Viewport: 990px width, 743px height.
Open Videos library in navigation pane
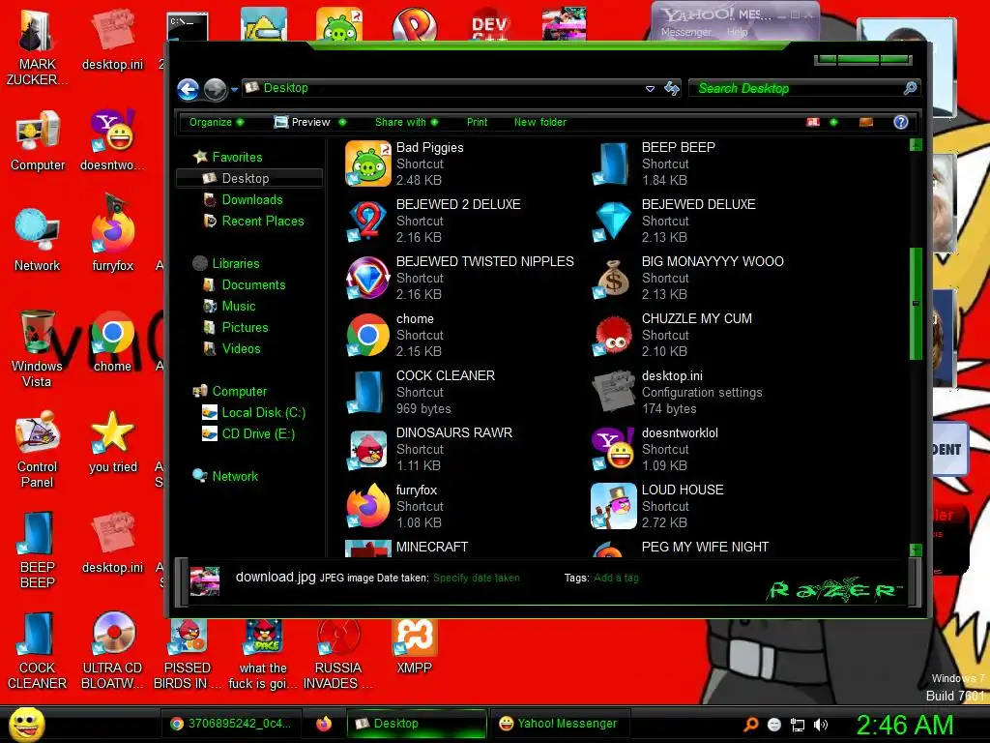point(241,348)
